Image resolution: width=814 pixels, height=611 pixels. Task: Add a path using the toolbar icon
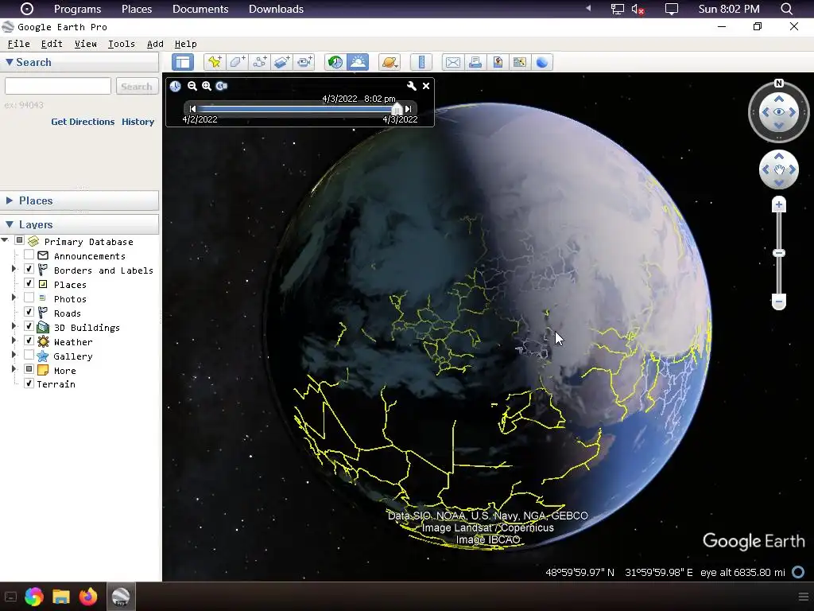pos(260,62)
